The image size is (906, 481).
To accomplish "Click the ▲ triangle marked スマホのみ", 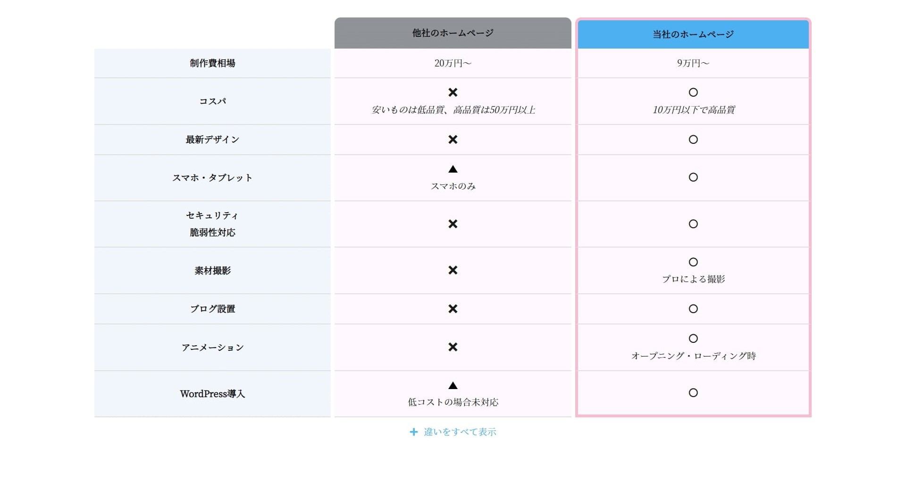I will tap(453, 169).
